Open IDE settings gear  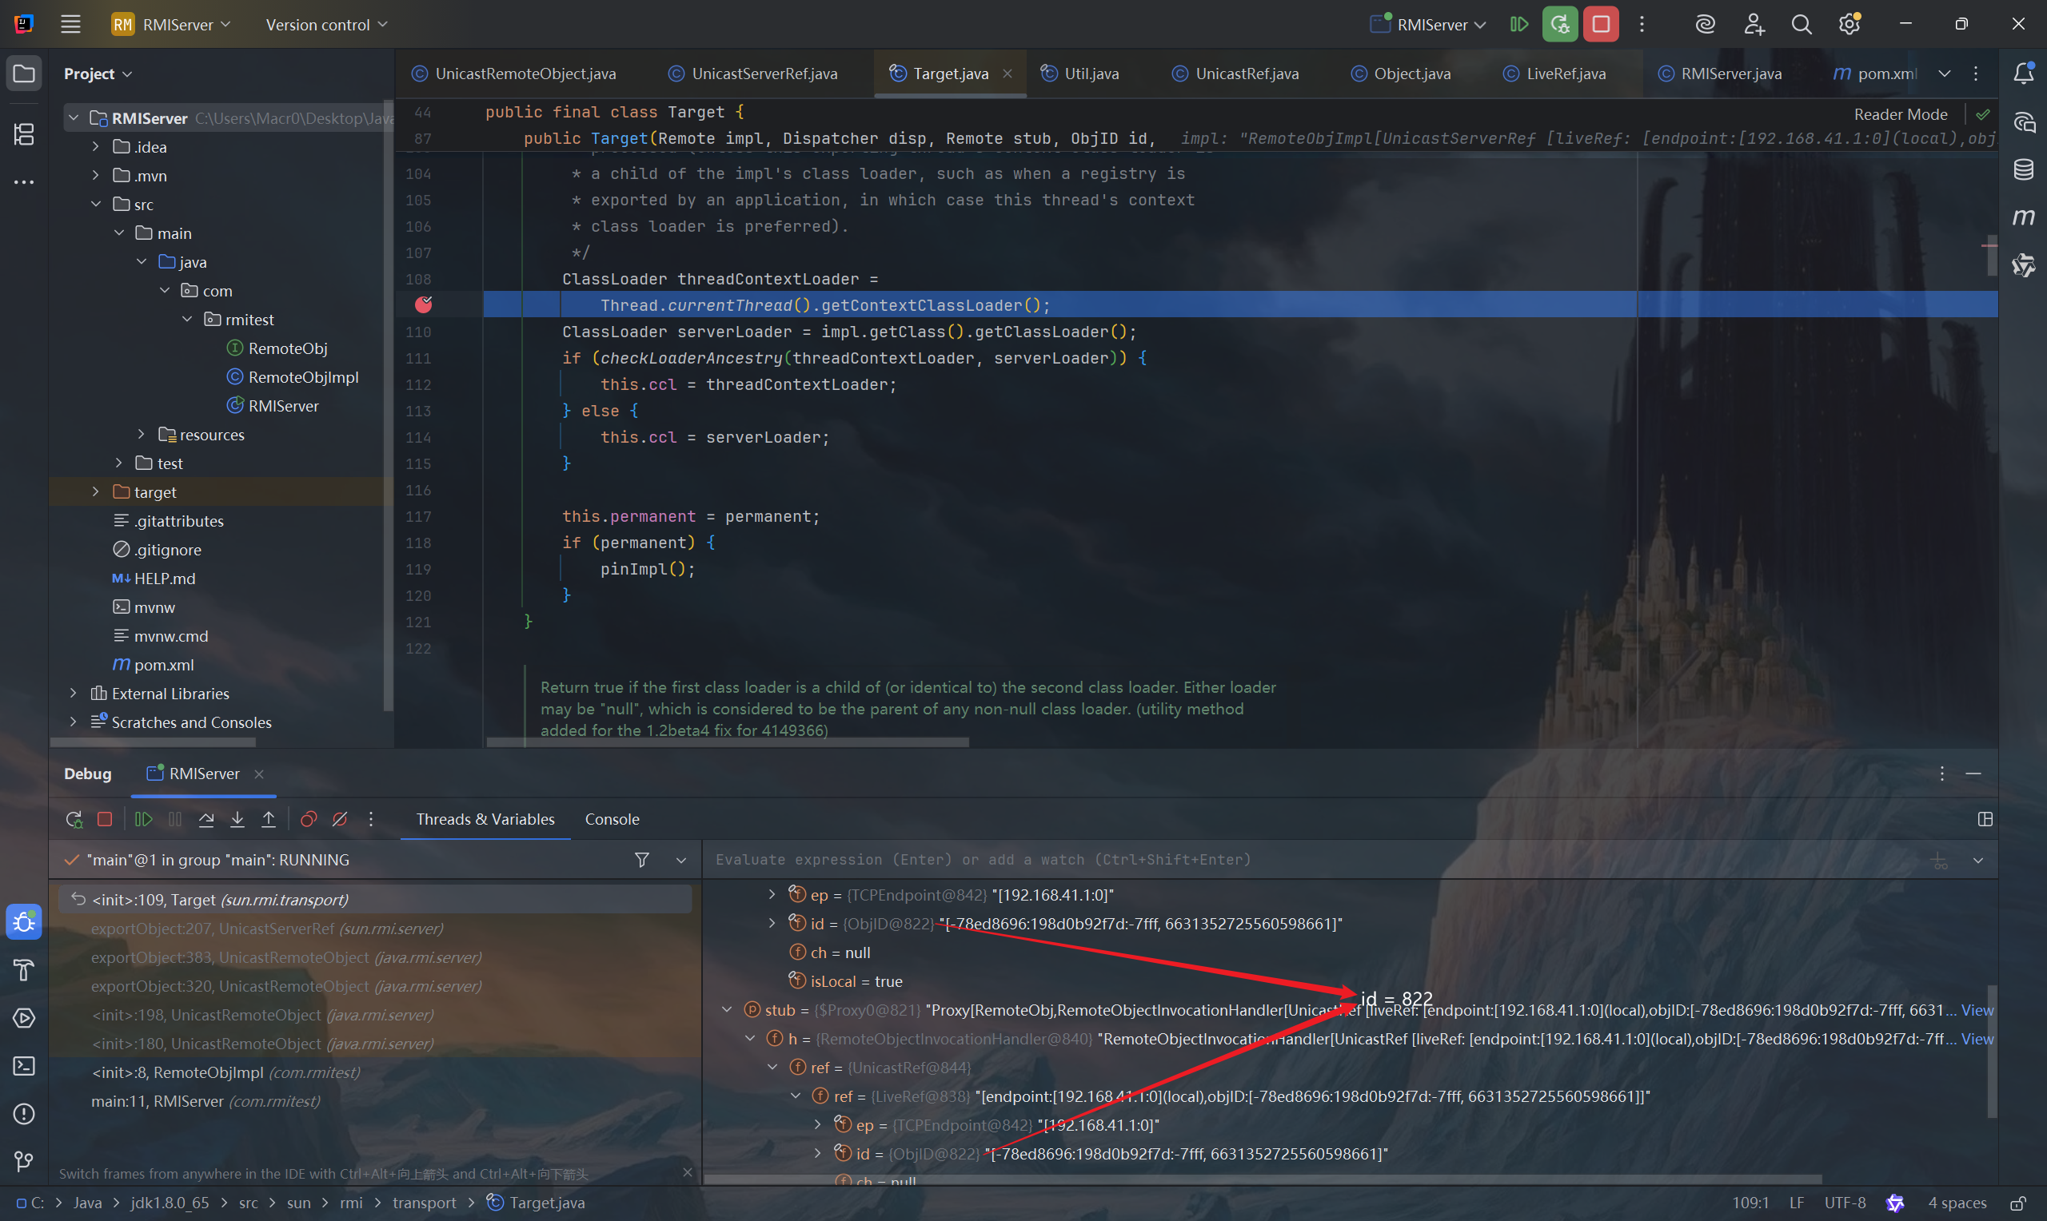pos(1849,24)
